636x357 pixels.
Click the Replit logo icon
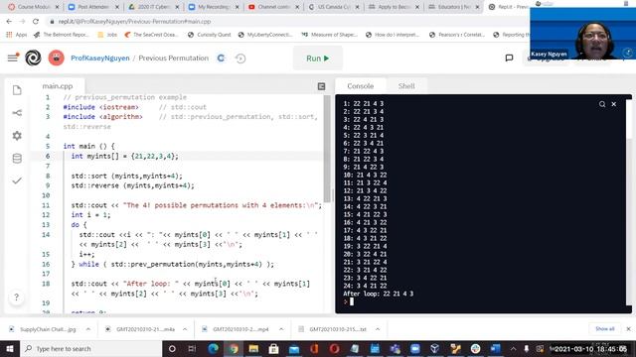(33, 58)
